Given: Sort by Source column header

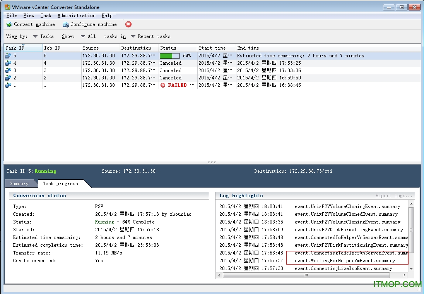Looking at the screenshot, I should (x=101, y=48).
